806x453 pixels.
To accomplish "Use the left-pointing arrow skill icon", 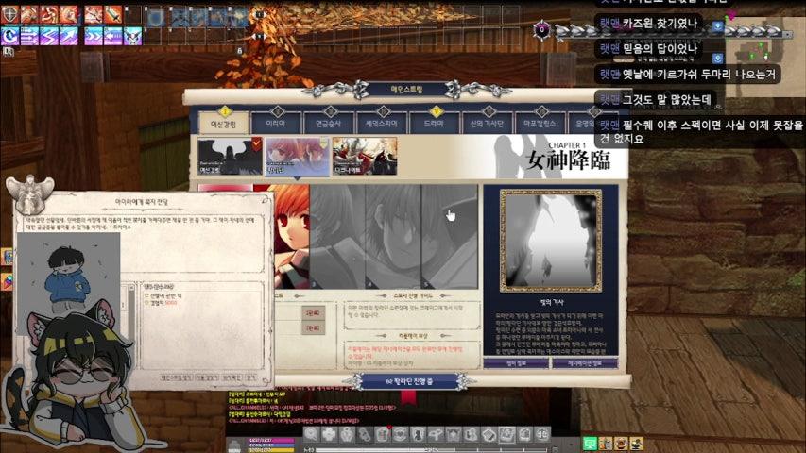I will point(113,36).
